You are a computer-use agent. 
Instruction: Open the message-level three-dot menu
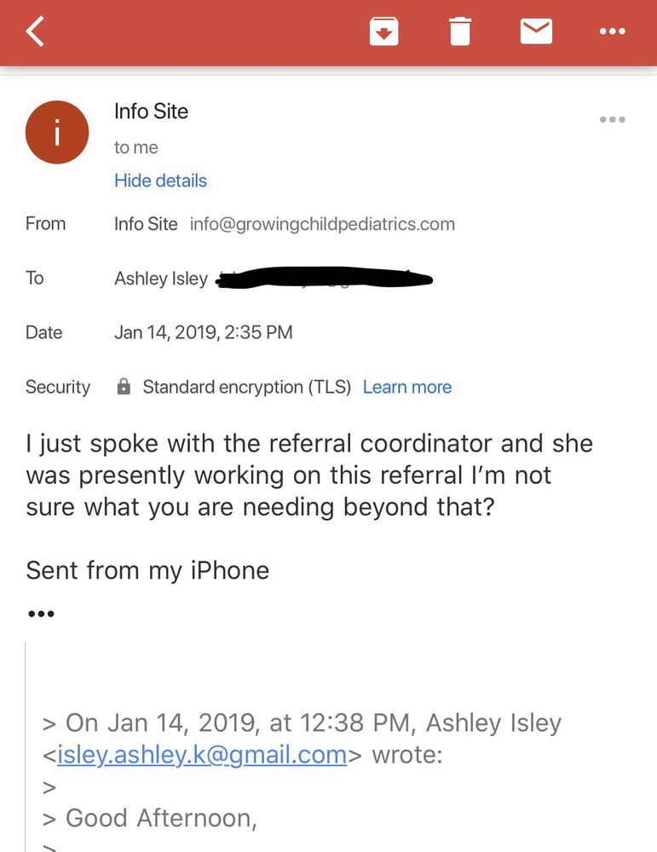coord(612,120)
